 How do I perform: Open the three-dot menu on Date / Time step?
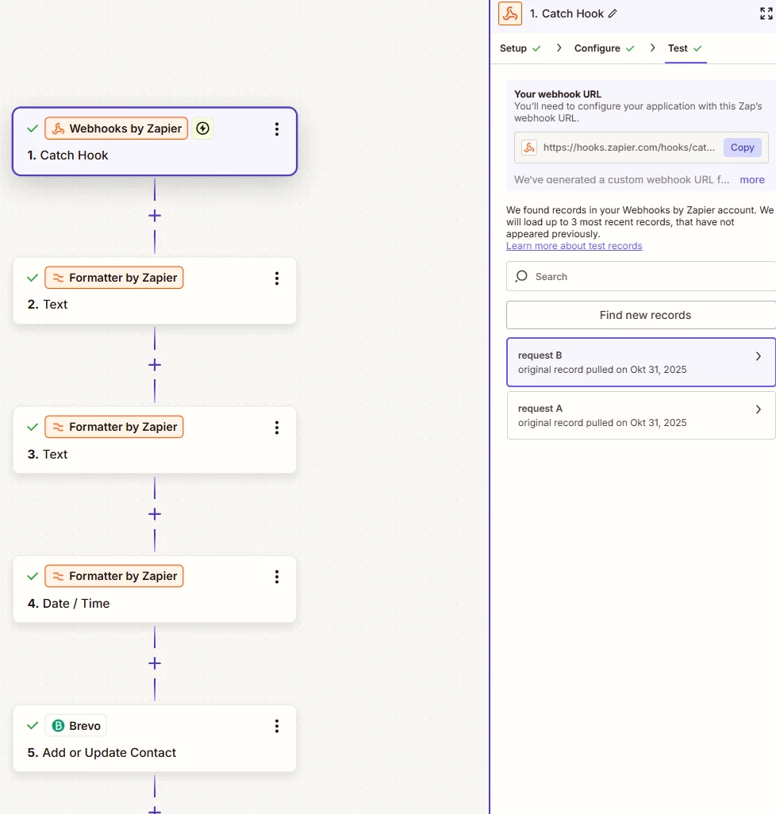coord(277,577)
